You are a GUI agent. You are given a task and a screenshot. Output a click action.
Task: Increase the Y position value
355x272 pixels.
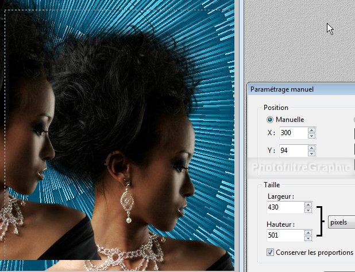click(x=311, y=148)
